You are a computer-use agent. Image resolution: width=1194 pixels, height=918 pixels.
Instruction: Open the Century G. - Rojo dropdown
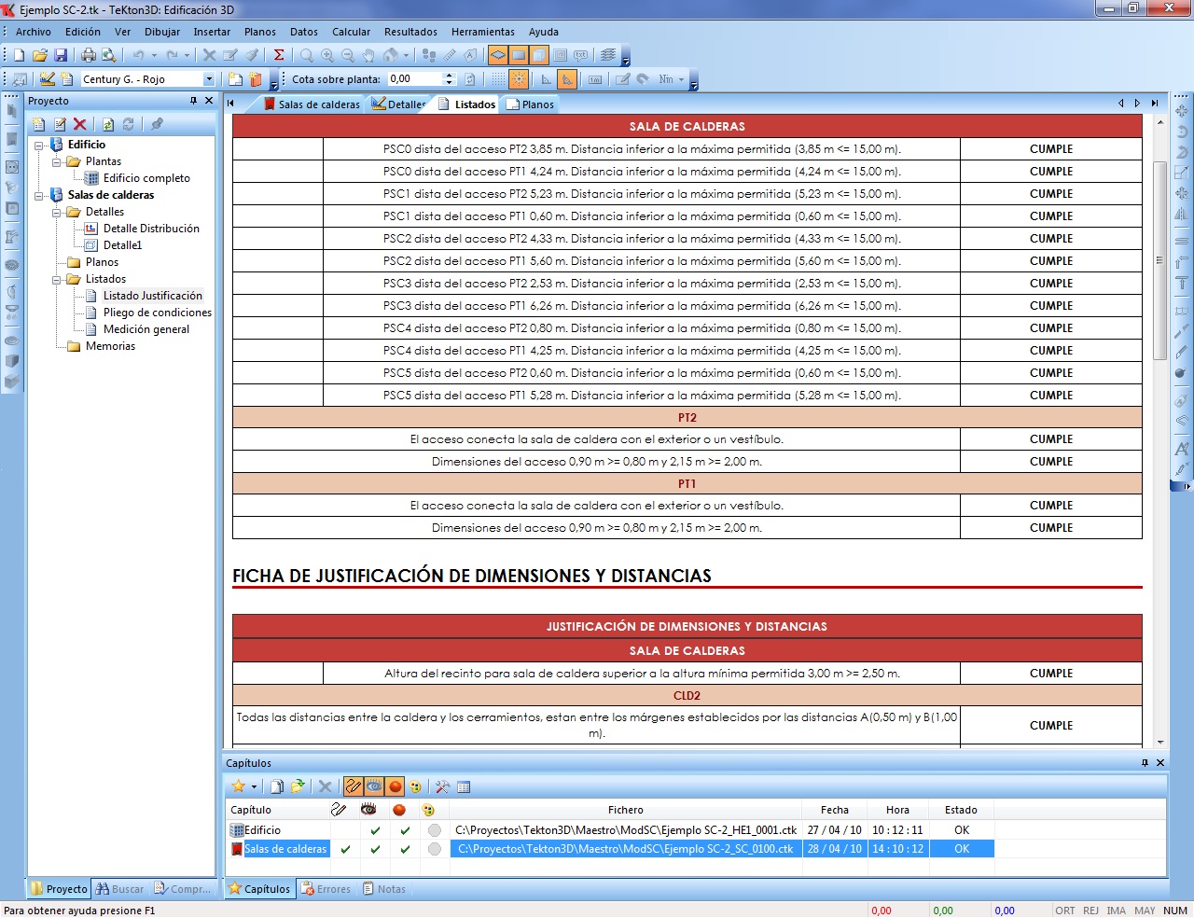pos(209,79)
